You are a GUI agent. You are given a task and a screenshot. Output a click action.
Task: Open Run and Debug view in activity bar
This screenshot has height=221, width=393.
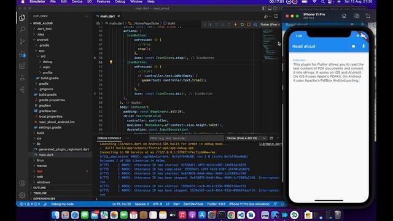tap(22, 53)
